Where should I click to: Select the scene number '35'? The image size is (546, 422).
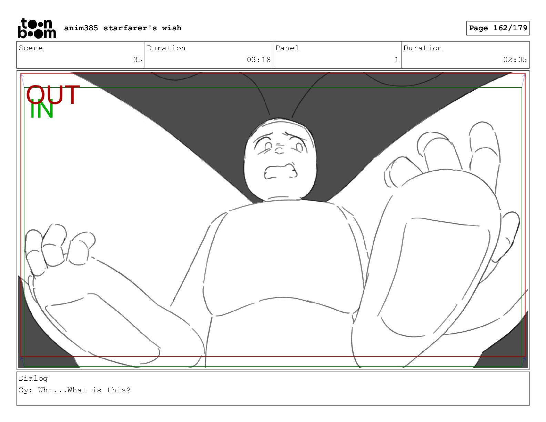click(x=138, y=60)
